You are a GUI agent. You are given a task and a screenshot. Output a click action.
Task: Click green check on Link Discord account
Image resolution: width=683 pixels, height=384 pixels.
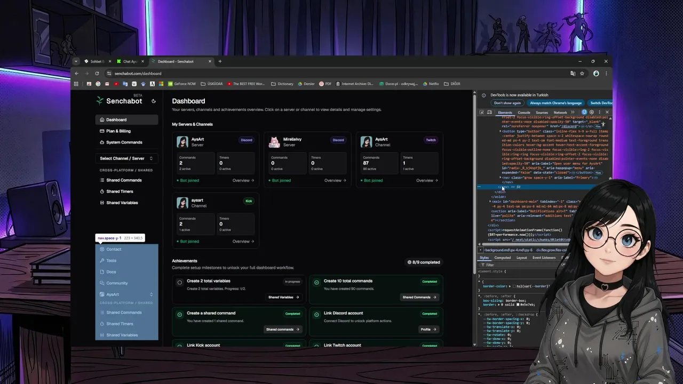(316, 315)
